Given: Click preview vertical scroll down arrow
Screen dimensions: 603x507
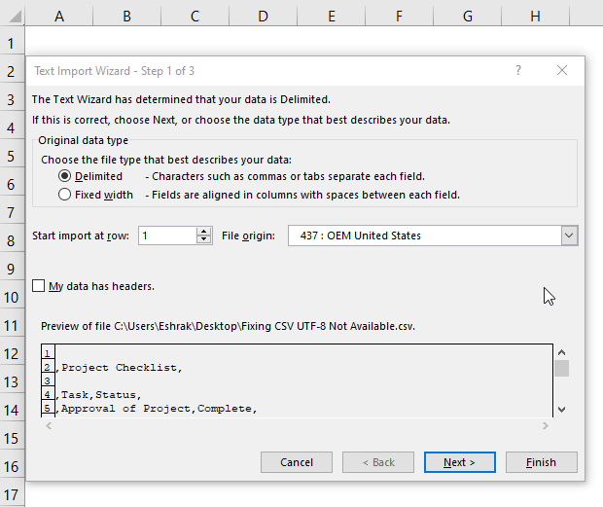Looking at the screenshot, I should [x=561, y=410].
